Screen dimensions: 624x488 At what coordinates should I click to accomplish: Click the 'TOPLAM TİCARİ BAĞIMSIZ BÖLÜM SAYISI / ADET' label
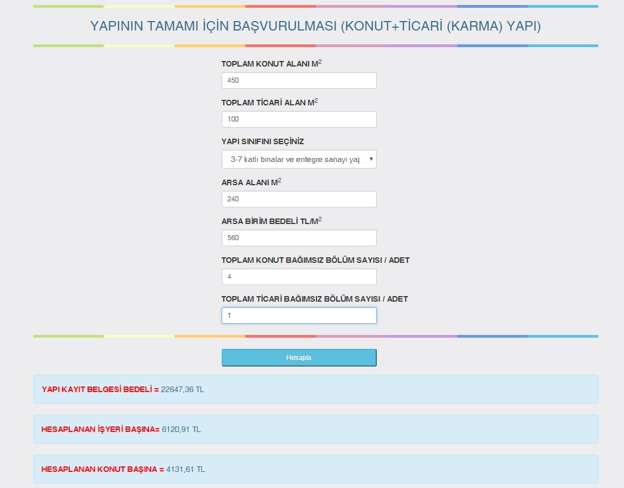point(314,299)
